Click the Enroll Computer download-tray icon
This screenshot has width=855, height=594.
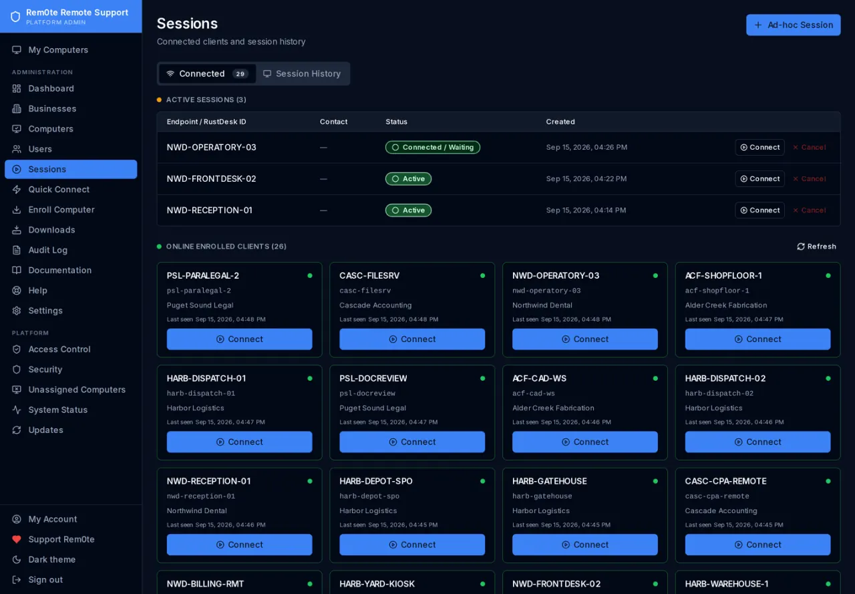coord(17,210)
